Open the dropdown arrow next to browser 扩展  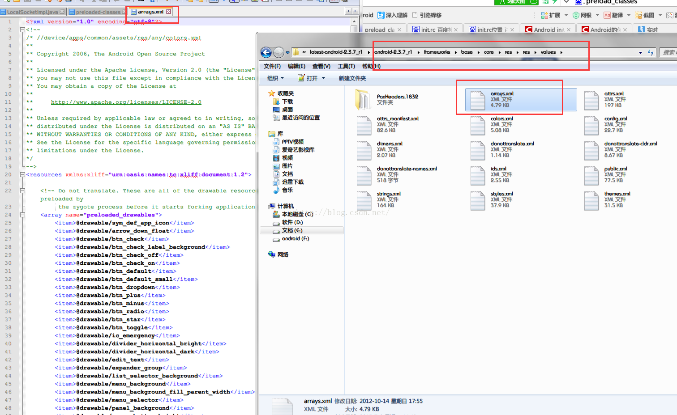(566, 15)
